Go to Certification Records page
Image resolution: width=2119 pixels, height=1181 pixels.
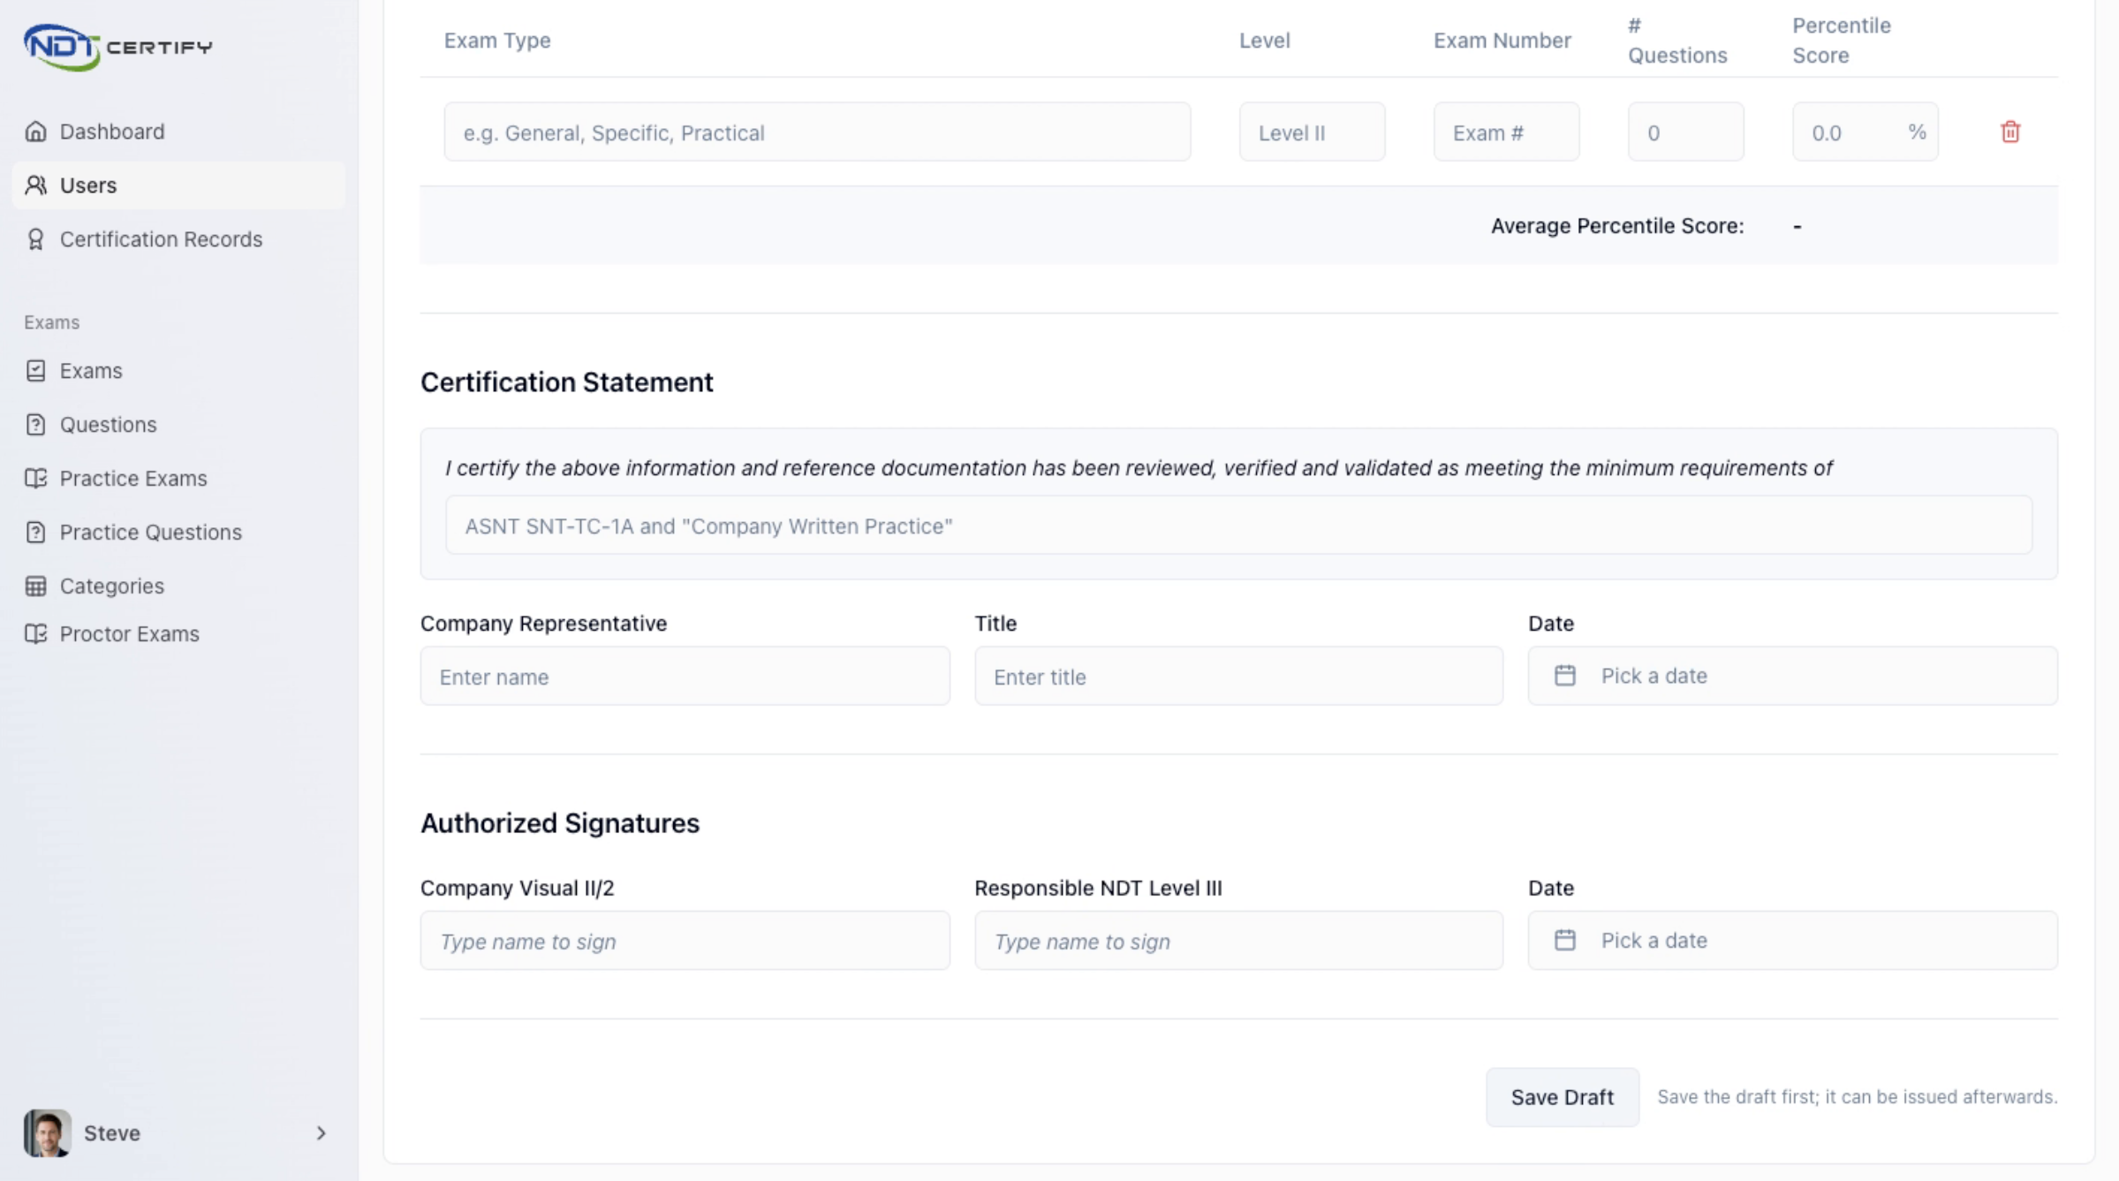(178, 239)
